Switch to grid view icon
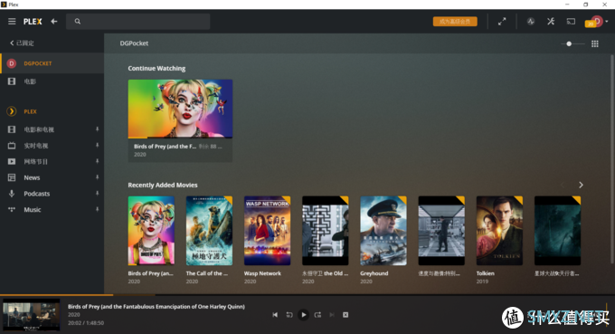 pyautogui.click(x=595, y=43)
